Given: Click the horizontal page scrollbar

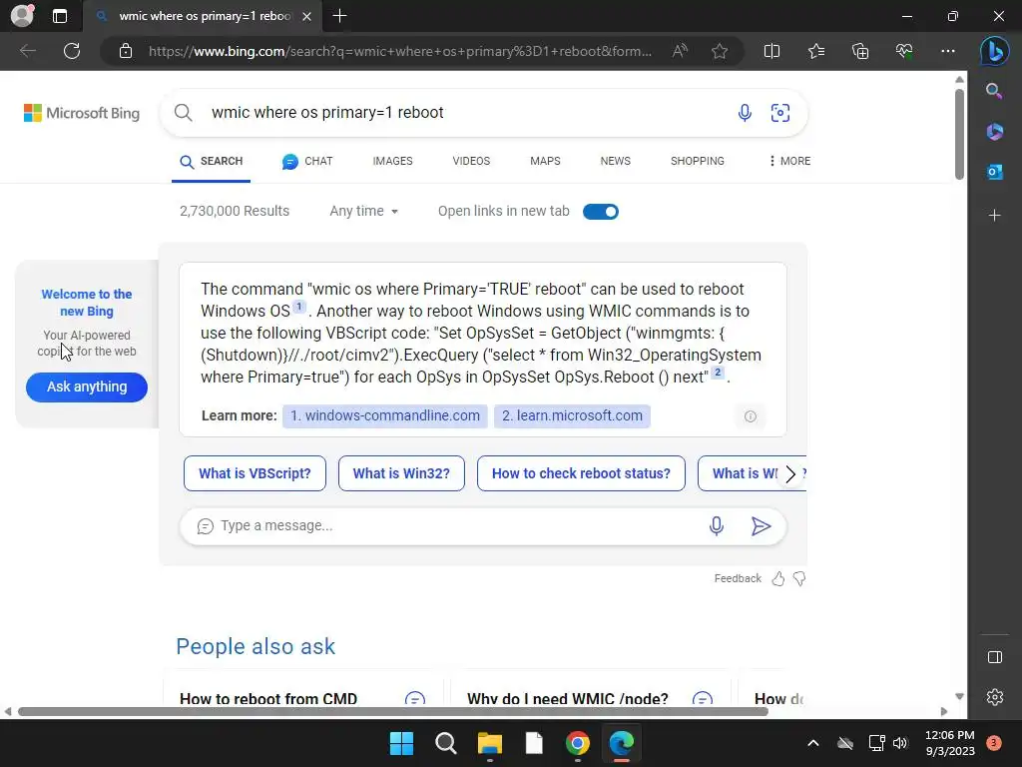Looking at the screenshot, I should tap(393, 711).
